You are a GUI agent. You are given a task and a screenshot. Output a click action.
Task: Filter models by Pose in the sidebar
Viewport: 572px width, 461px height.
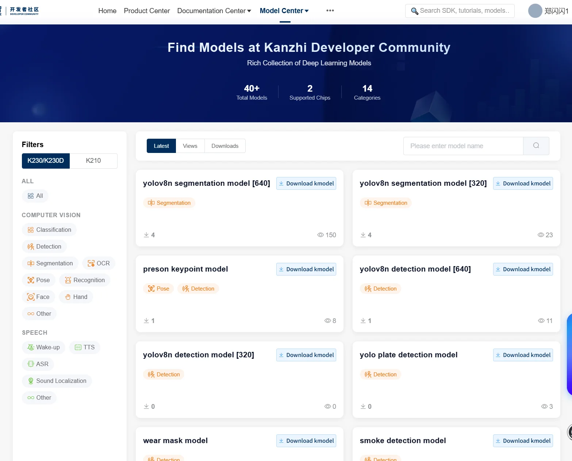pyautogui.click(x=39, y=280)
